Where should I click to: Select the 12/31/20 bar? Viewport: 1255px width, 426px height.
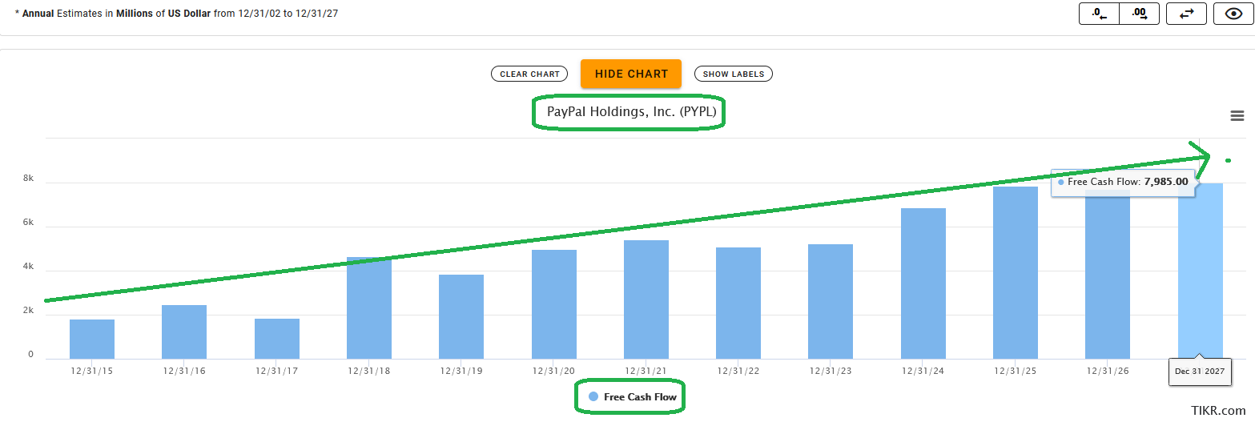(554, 304)
